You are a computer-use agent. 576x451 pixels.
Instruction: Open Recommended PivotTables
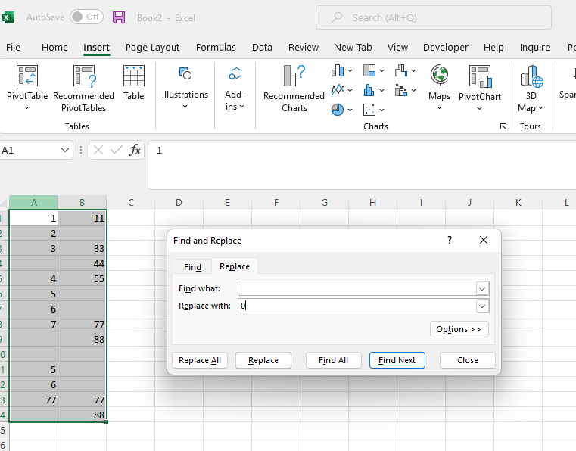point(83,76)
